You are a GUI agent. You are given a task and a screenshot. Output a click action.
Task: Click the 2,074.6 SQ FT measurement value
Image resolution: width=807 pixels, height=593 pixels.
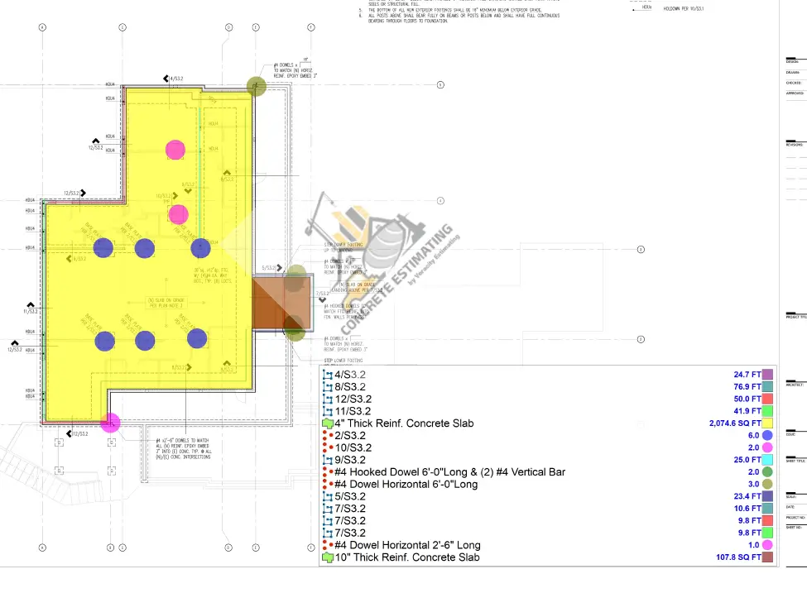click(733, 423)
